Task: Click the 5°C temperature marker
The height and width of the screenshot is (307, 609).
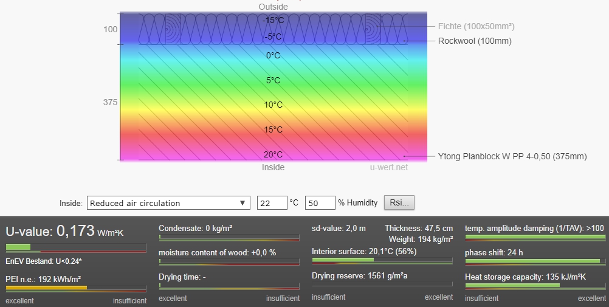Action: tap(273, 80)
